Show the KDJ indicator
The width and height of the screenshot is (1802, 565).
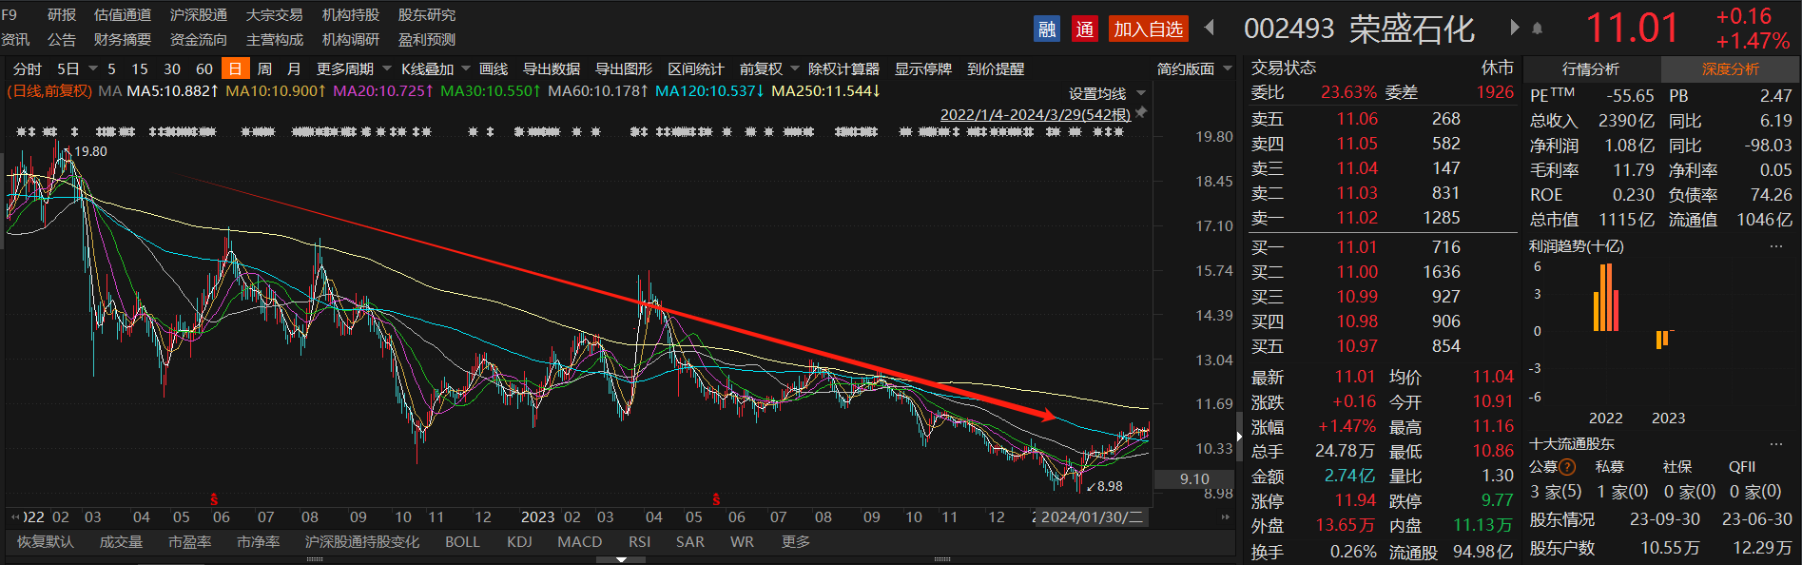pos(519,541)
